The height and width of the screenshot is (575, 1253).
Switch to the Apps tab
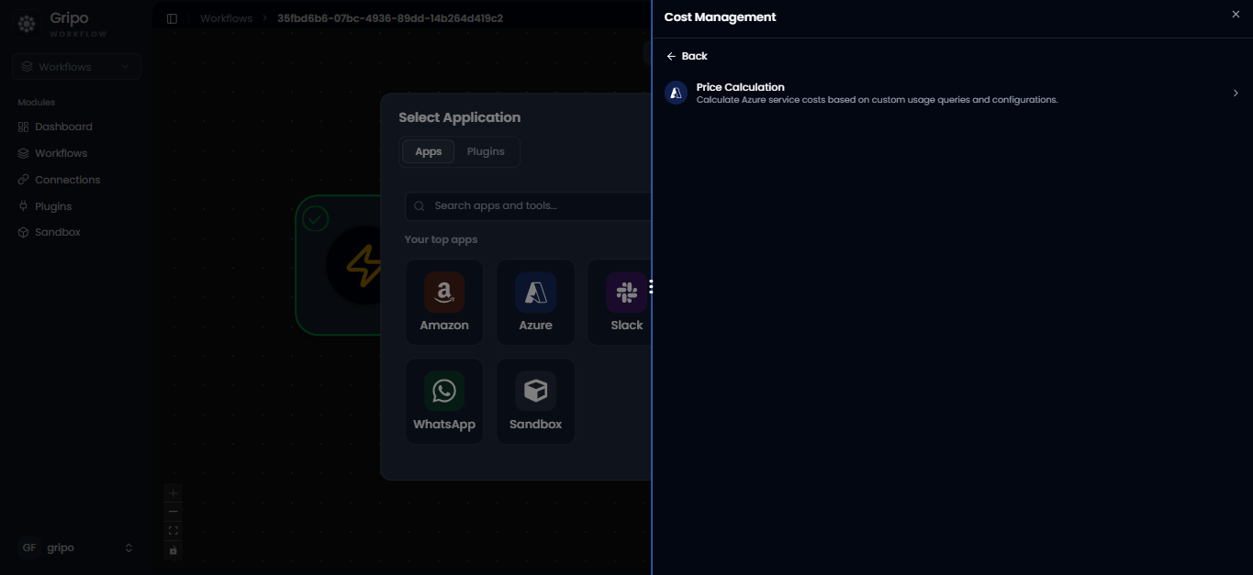(429, 151)
